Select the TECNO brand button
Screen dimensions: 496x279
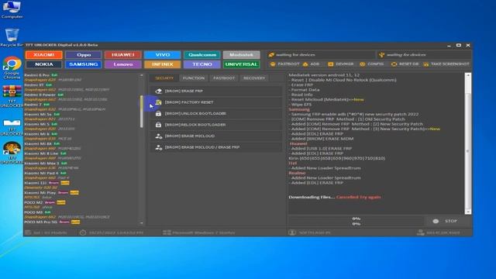click(x=202, y=64)
